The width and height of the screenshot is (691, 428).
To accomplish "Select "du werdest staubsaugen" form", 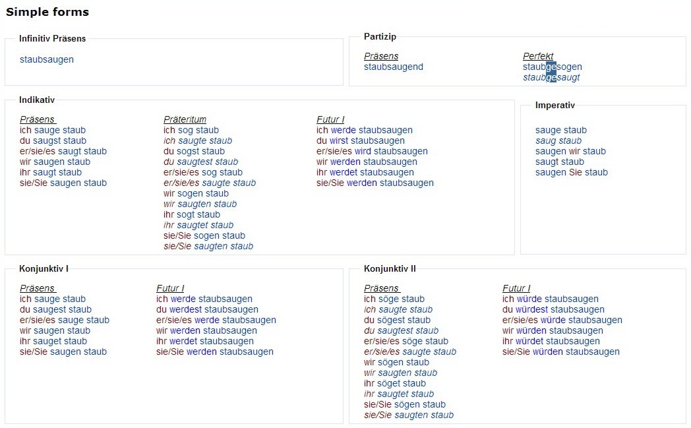I will point(207,309).
